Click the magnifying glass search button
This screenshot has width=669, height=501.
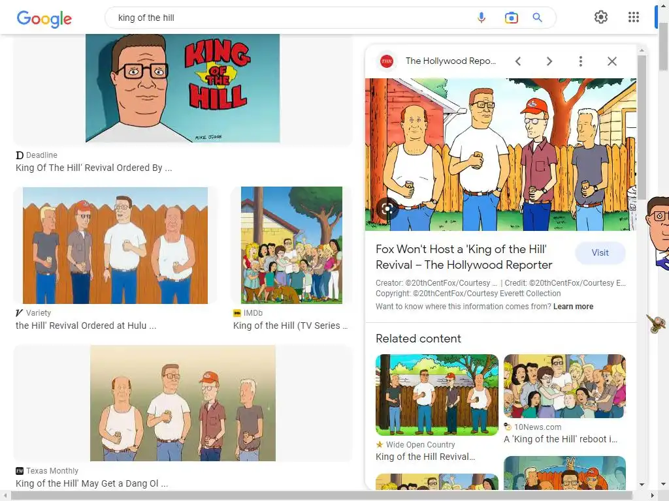click(x=537, y=18)
